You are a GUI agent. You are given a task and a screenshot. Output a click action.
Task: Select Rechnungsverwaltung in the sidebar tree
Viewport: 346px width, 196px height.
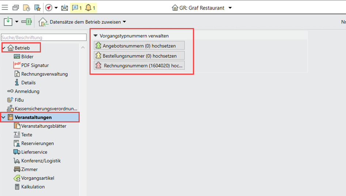pos(44,74)
